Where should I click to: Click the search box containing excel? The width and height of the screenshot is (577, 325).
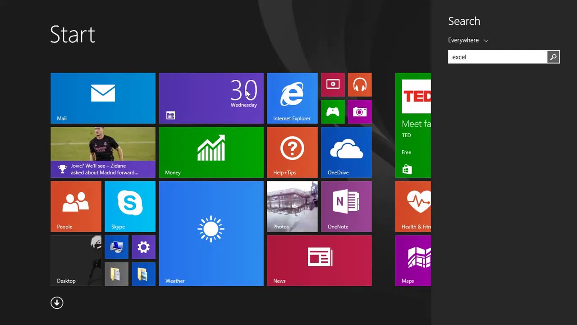(x=498, y=57)
